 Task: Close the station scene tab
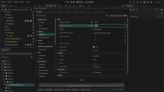[x=55, y=6]
